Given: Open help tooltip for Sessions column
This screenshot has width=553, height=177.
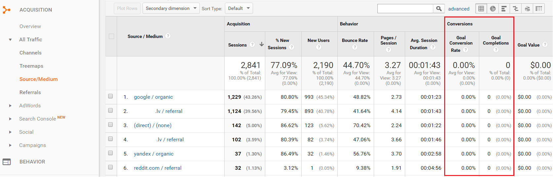Looking at the screenshot, I should pyautogui.click(x=252, y=45).
